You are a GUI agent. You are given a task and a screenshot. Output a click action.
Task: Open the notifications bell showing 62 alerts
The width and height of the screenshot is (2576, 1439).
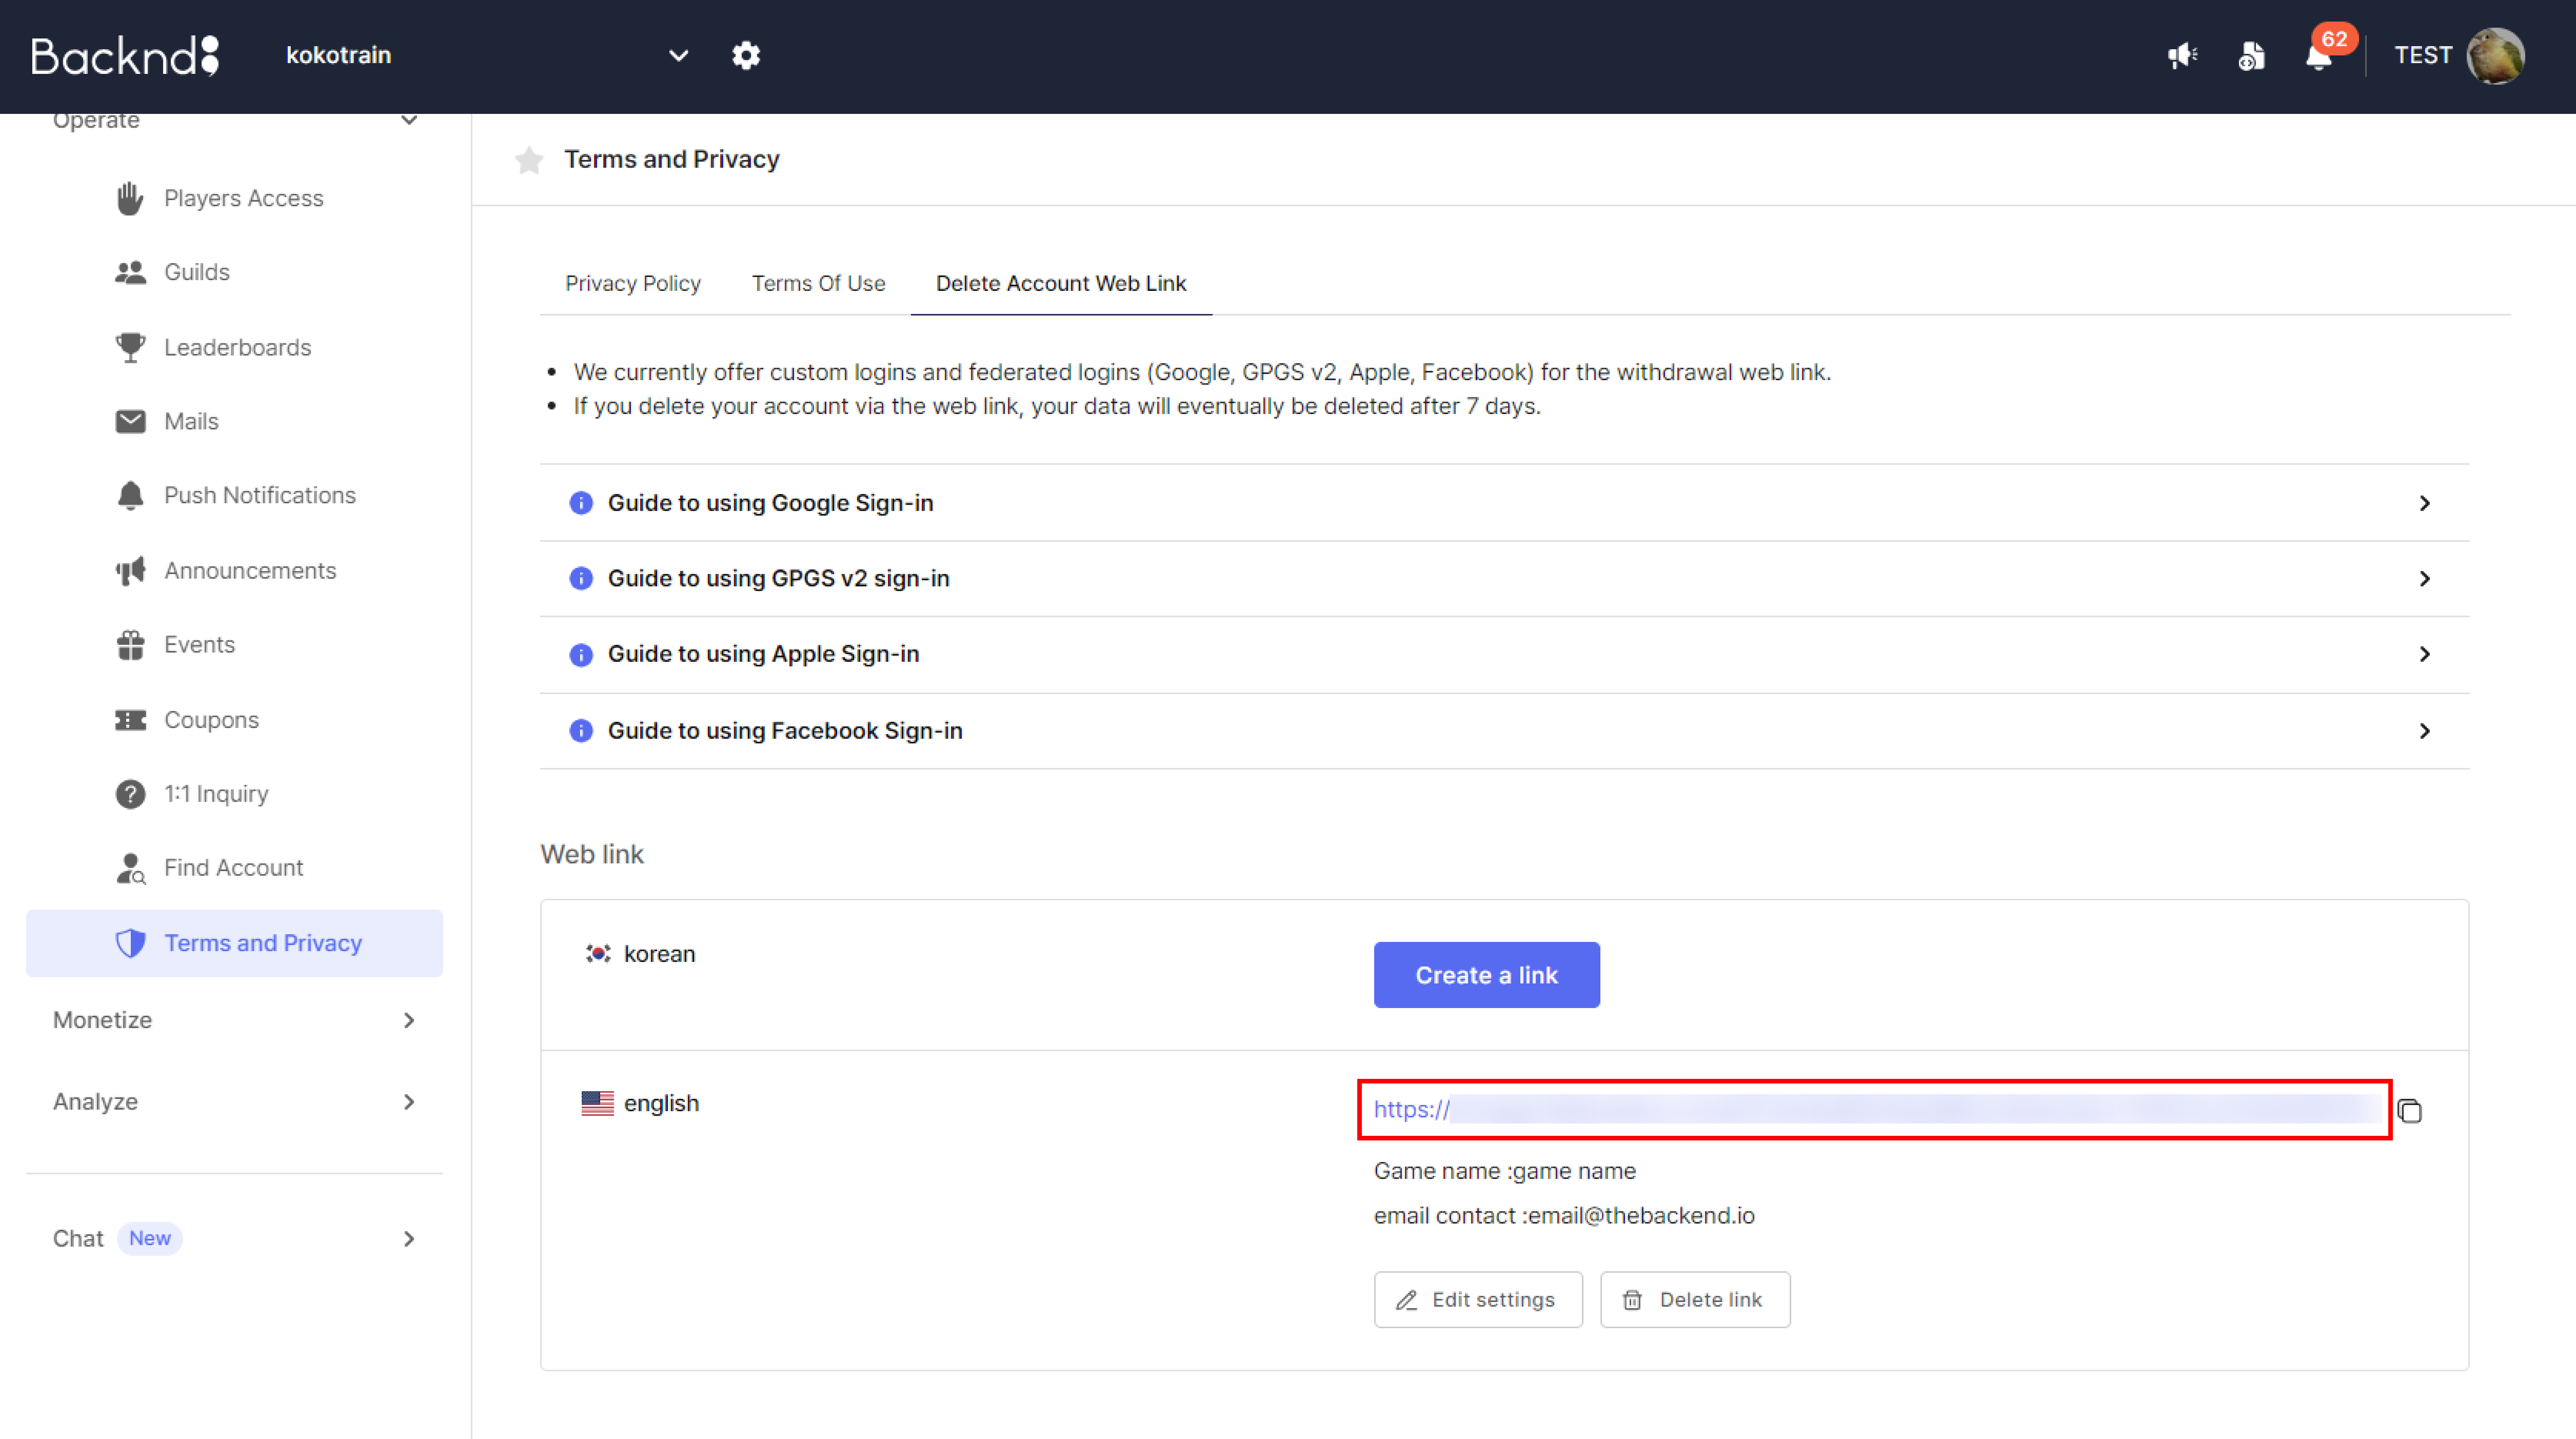[x=2320, y=57]
